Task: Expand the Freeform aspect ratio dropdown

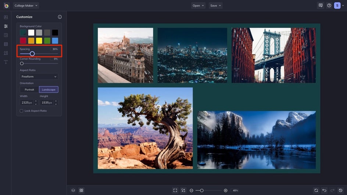Action: click(39, 77)
